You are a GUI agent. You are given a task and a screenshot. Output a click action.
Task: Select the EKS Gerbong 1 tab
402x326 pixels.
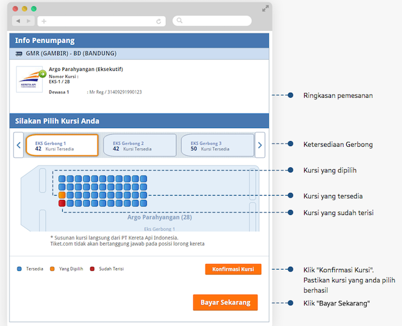pyautogui.click(x=62, y=145)
